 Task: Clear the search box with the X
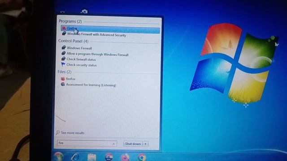[113, 144]
